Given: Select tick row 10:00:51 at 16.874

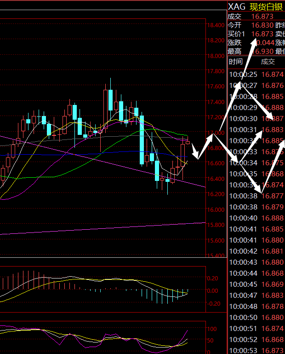Looking at the screenshot, I should 256,329.
